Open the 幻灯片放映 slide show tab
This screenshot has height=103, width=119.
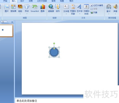click(x=42, y=1)
